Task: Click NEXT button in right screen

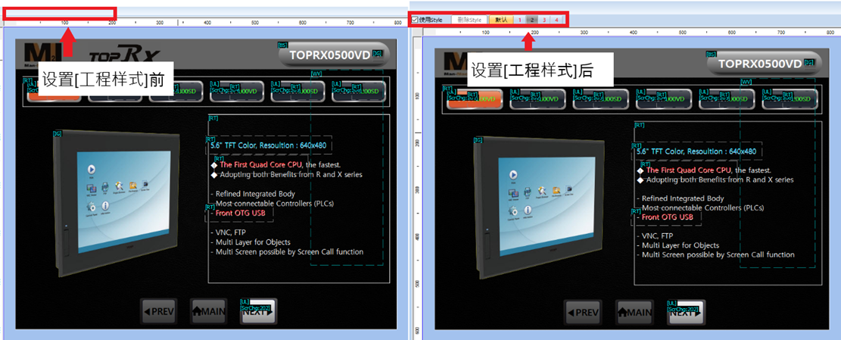Action: 684,312
